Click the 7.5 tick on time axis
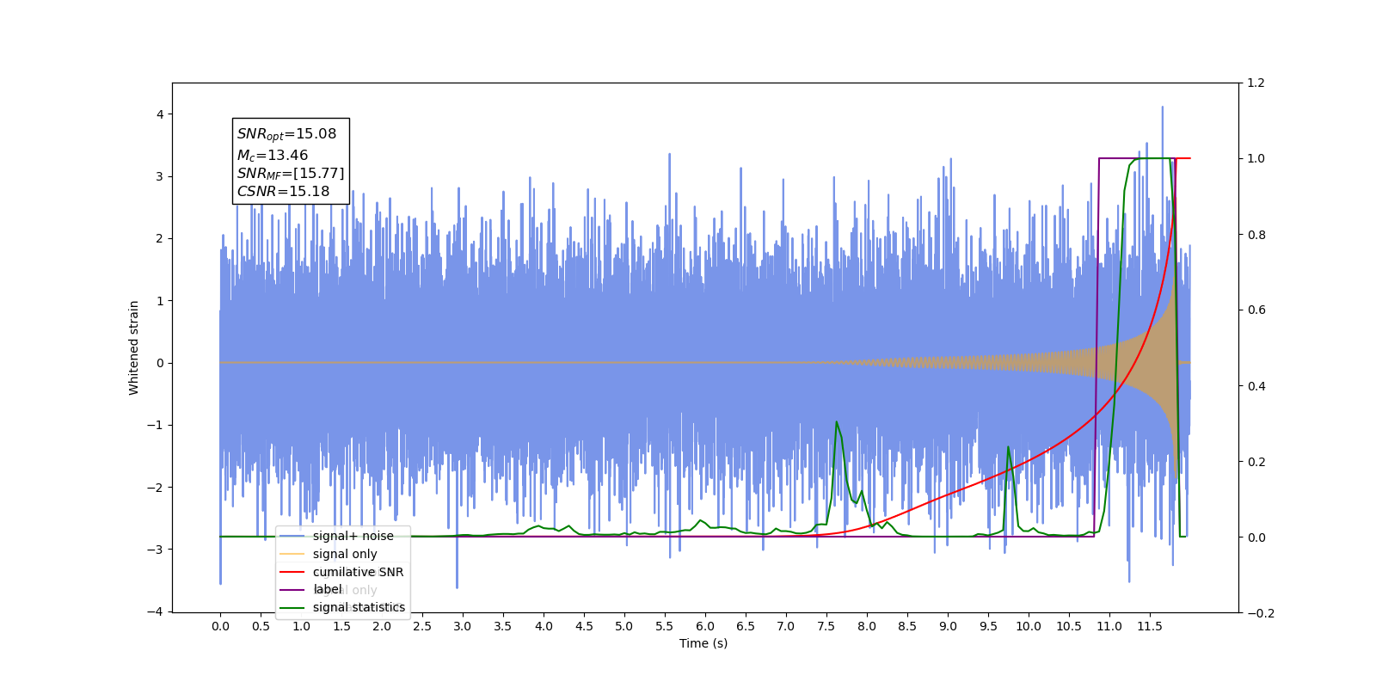This screenshot has width=1376, height=688. point(826,626)
